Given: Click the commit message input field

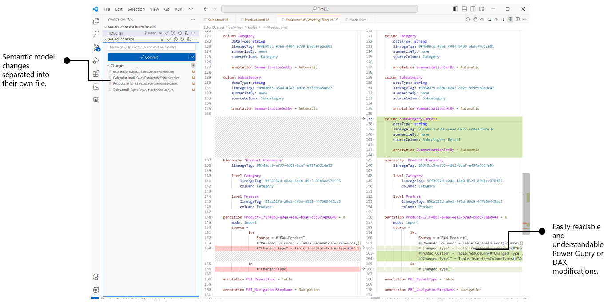Looking at the screenshot, I should [x=151, y=47].
